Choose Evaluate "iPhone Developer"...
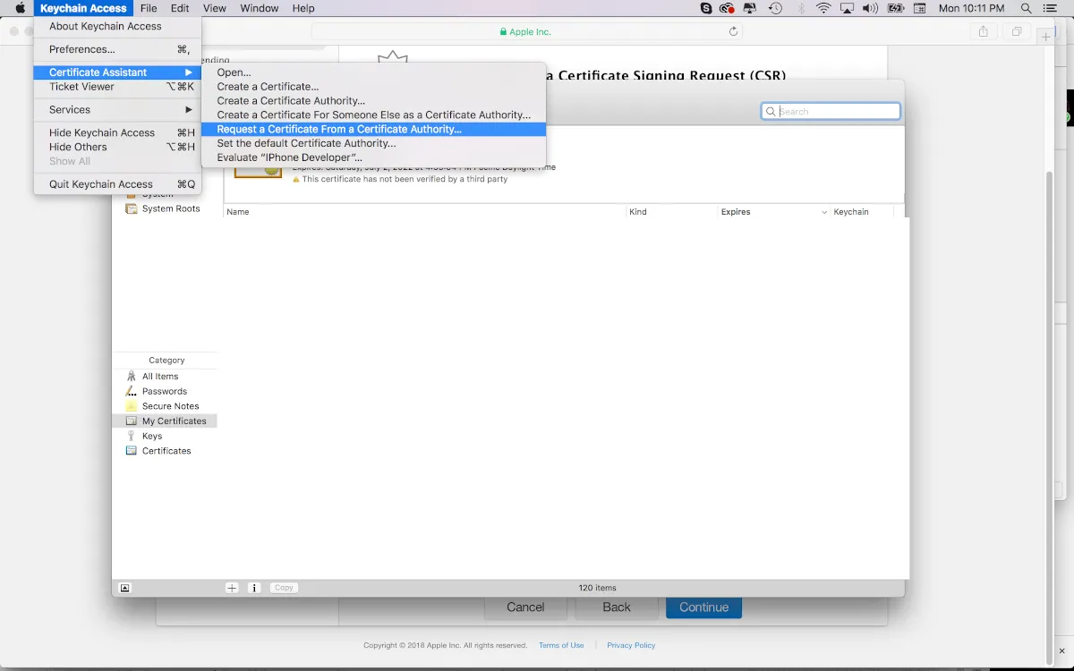The height and width of the screenshot is (671, 1074). 374,157
